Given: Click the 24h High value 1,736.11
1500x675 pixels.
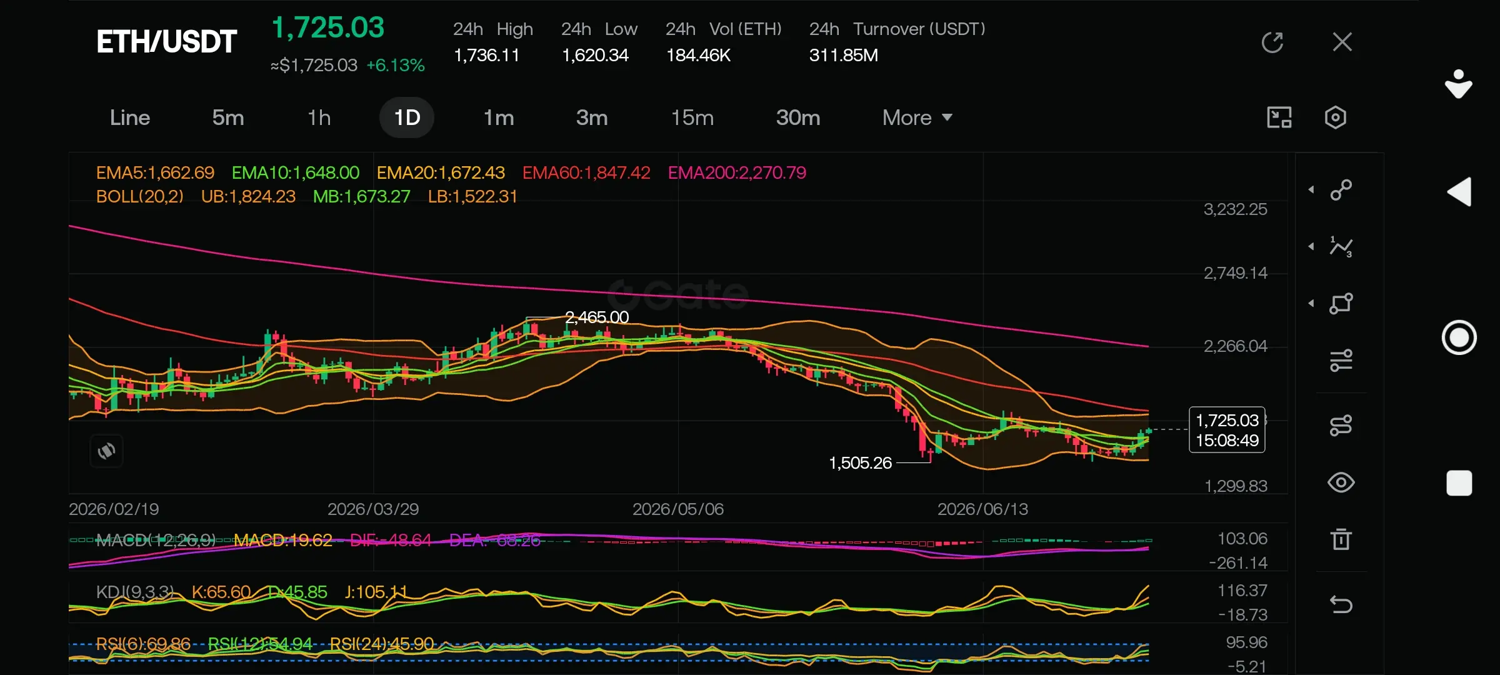Looking at the screenshot, I should point(486,55).
